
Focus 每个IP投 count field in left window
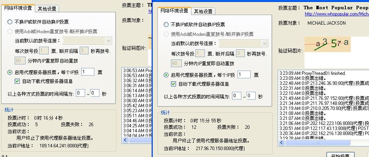88,72
